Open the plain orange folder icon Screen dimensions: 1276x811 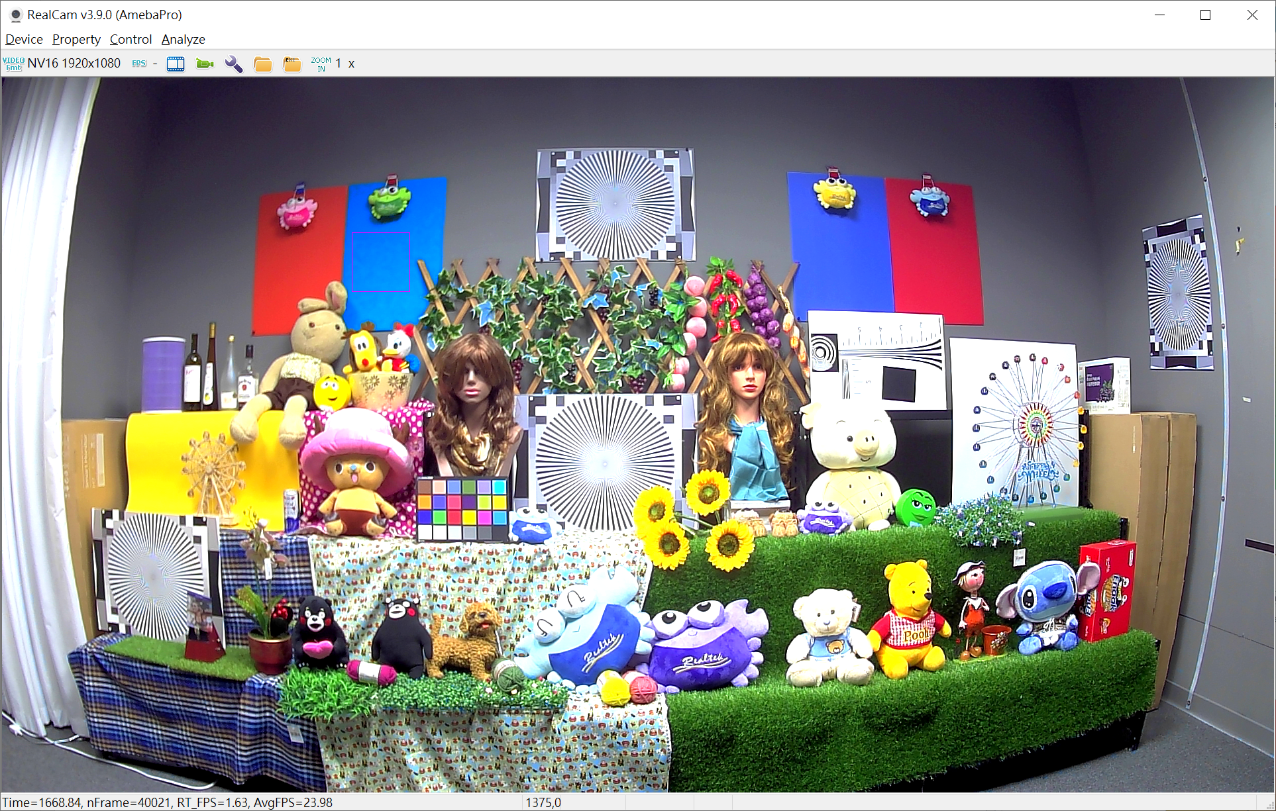pyautogui.click(x=263, y=64)
